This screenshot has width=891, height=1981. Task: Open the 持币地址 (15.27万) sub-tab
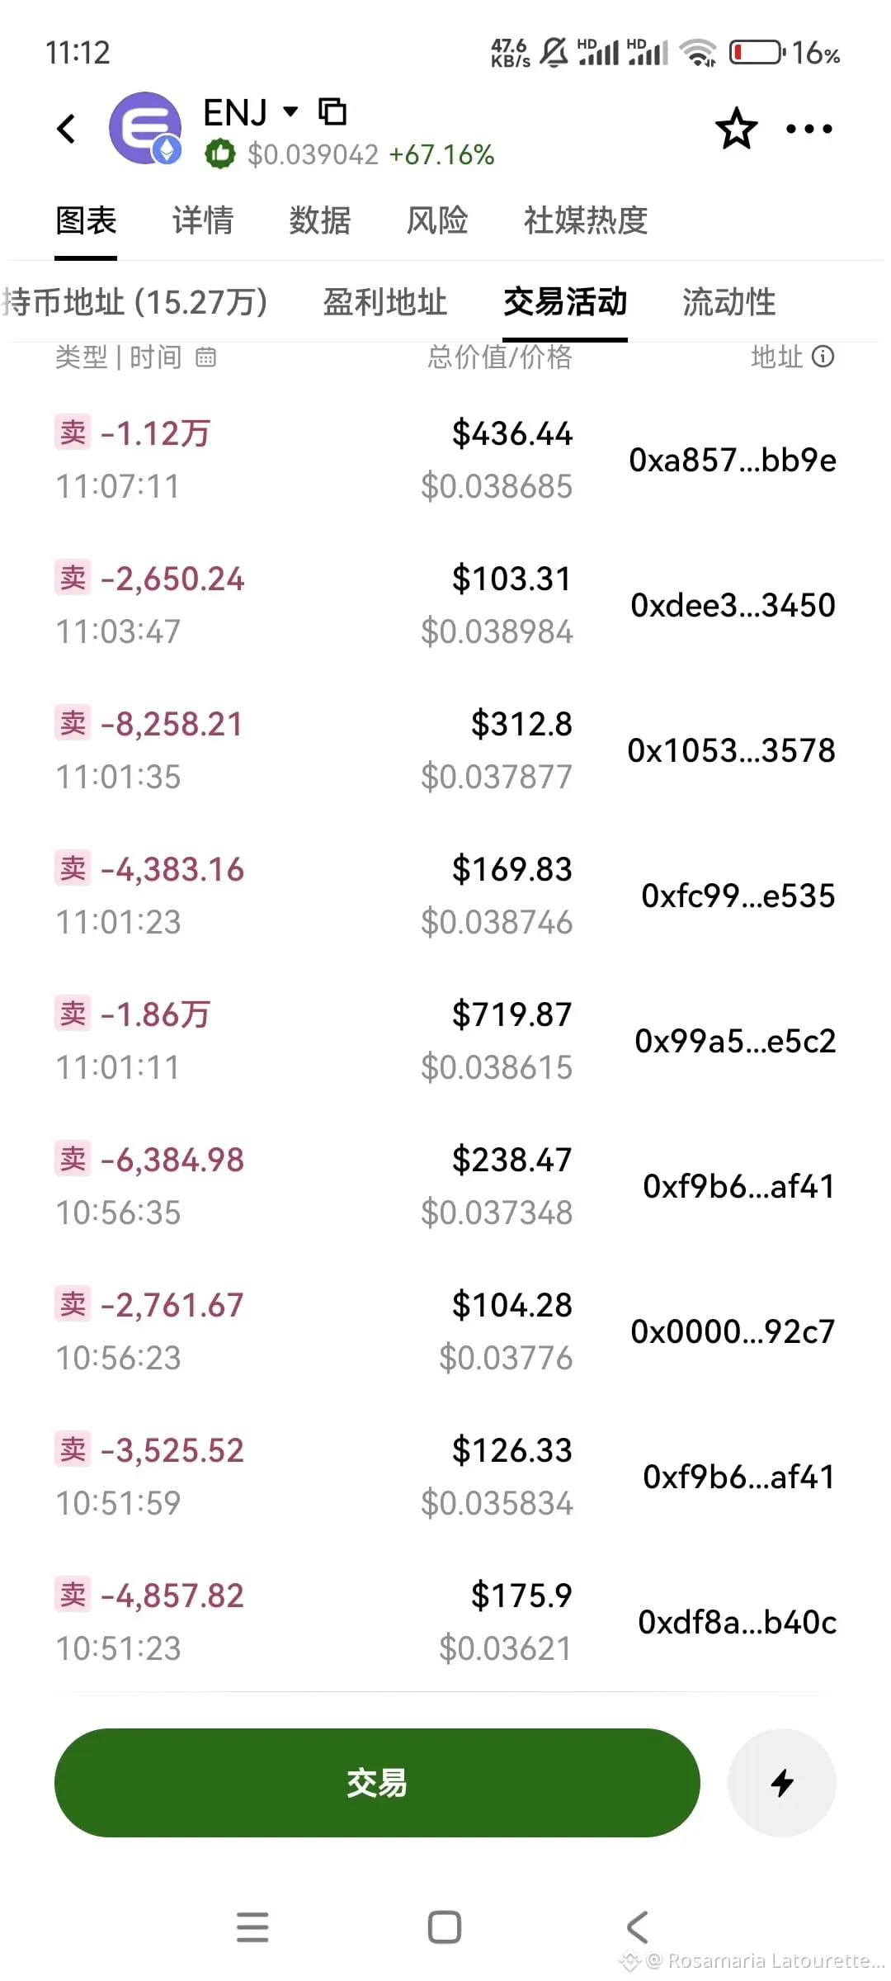(135, 302)
